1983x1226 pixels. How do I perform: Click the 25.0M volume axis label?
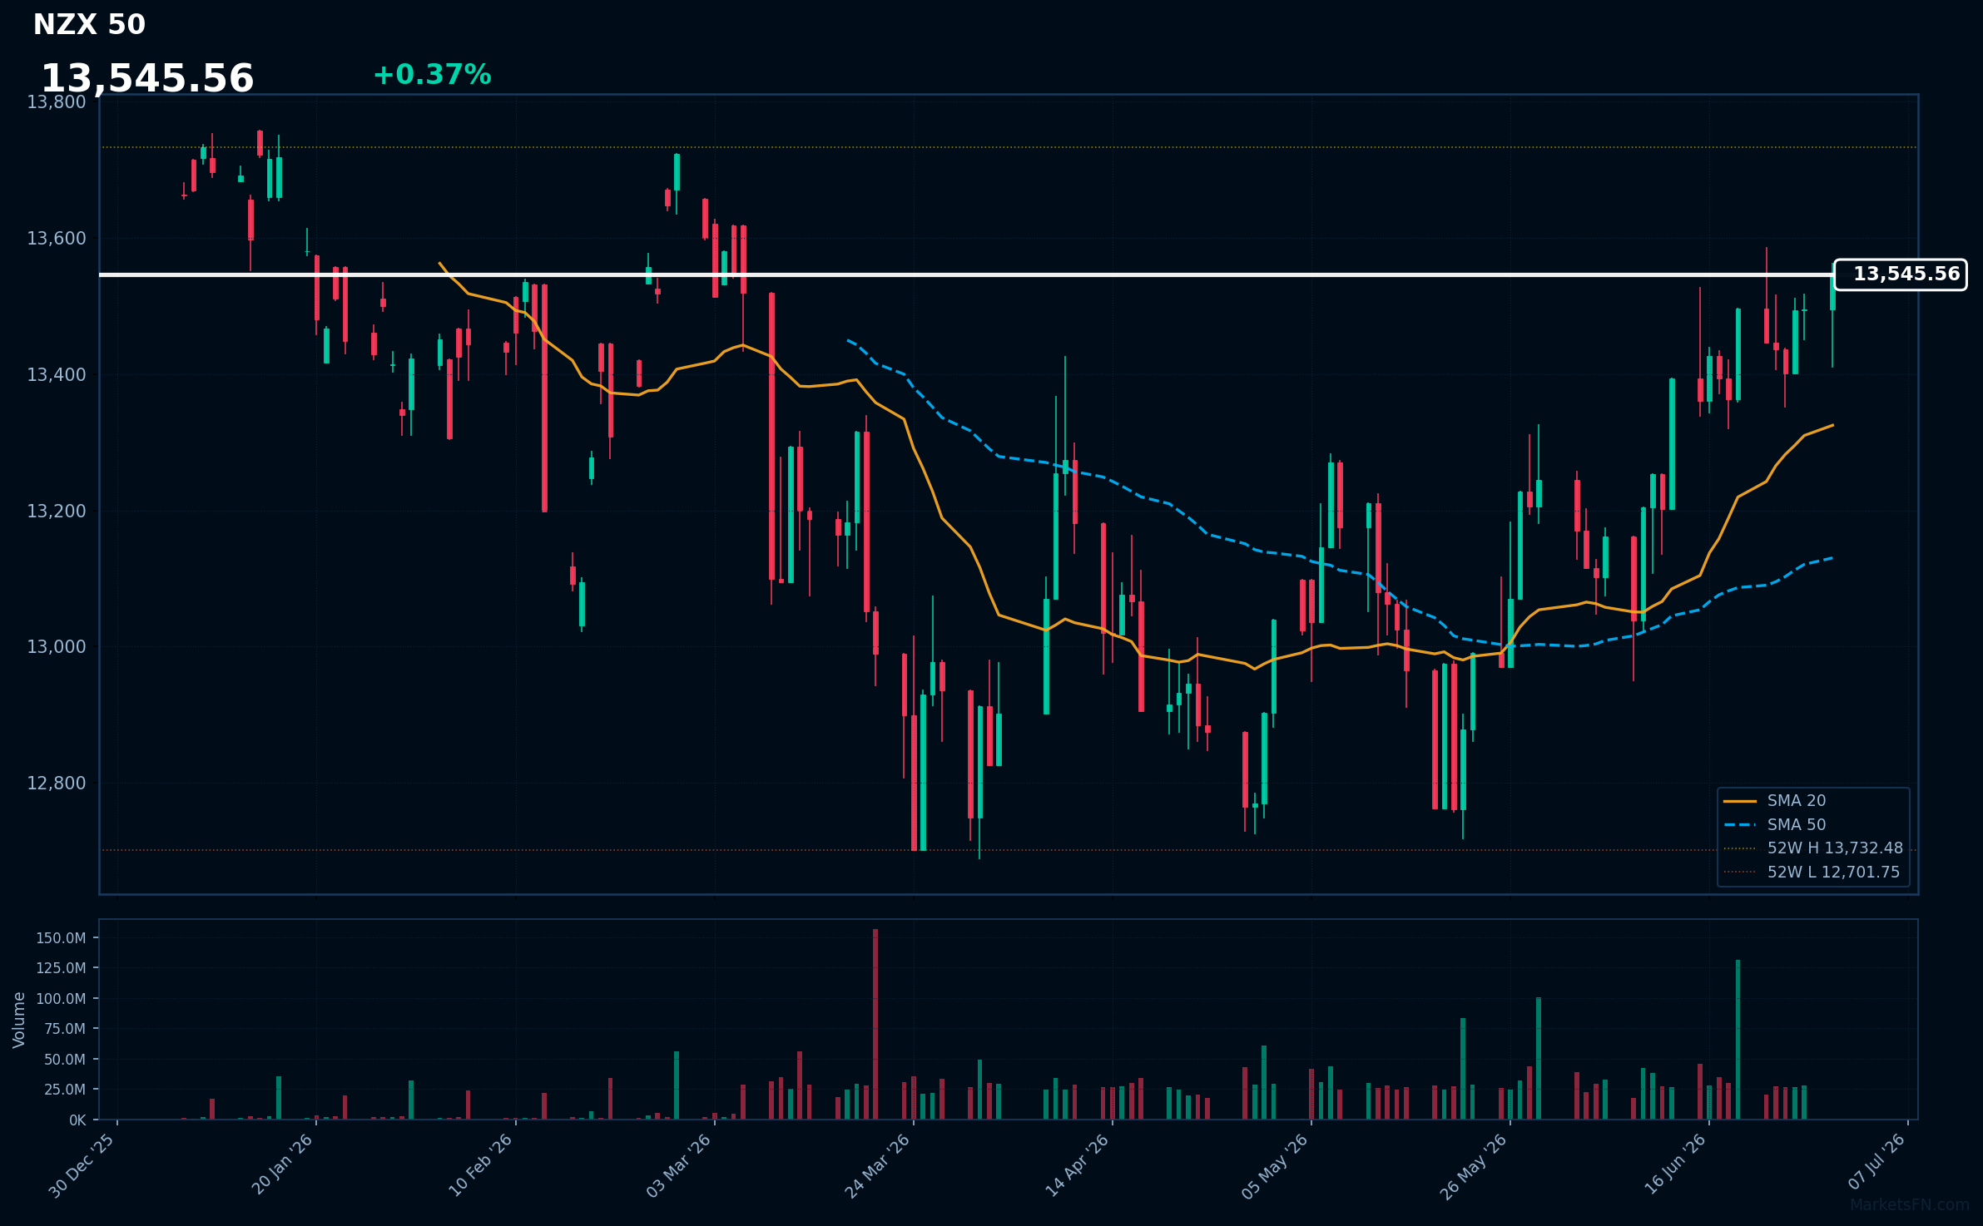pyautogui.click(x=65, y=1090)
